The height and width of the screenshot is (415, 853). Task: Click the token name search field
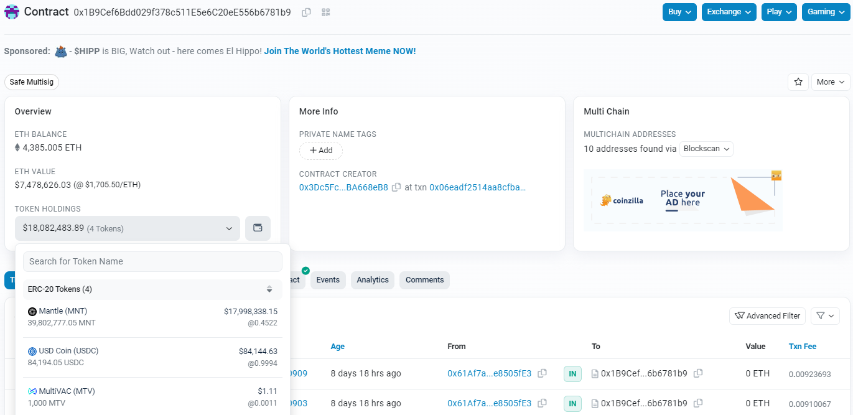(152, 261)
